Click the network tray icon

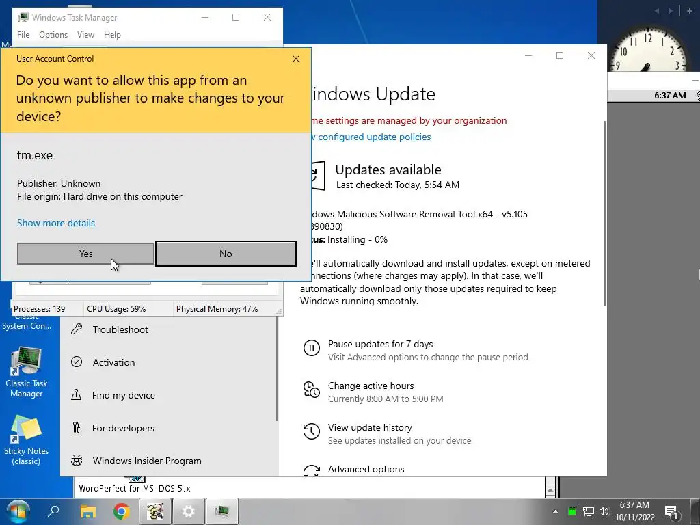(589, 511)
